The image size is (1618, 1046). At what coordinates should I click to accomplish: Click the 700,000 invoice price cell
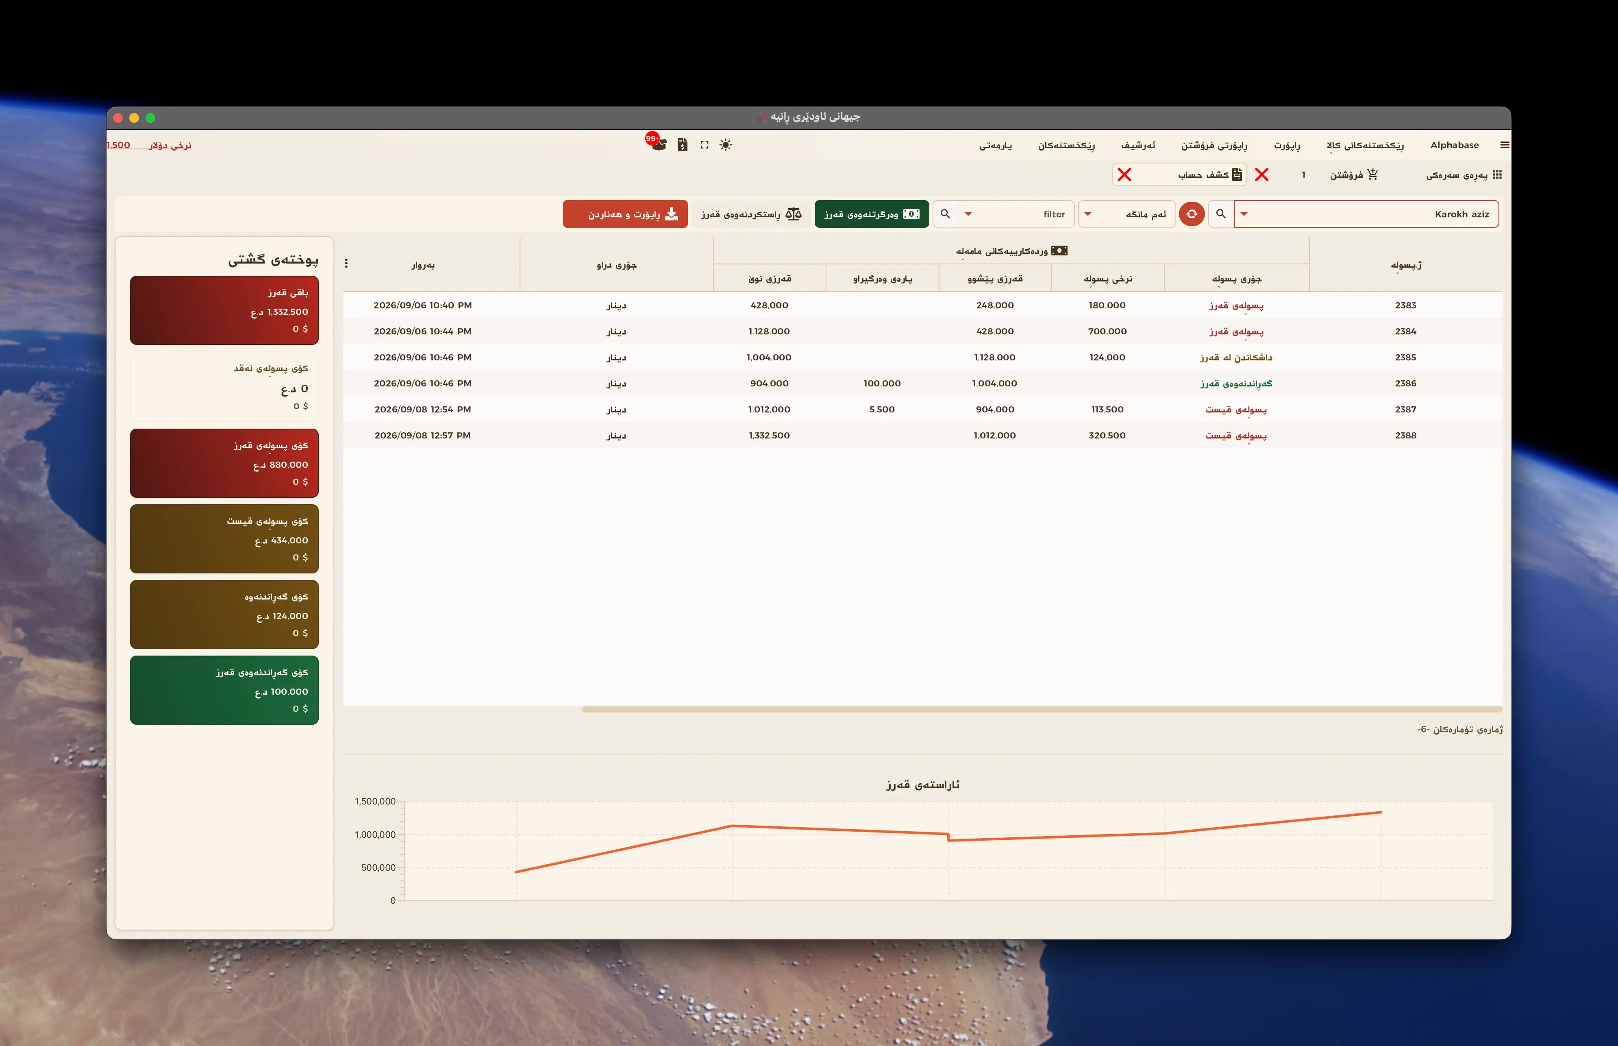click(1107, 331)
